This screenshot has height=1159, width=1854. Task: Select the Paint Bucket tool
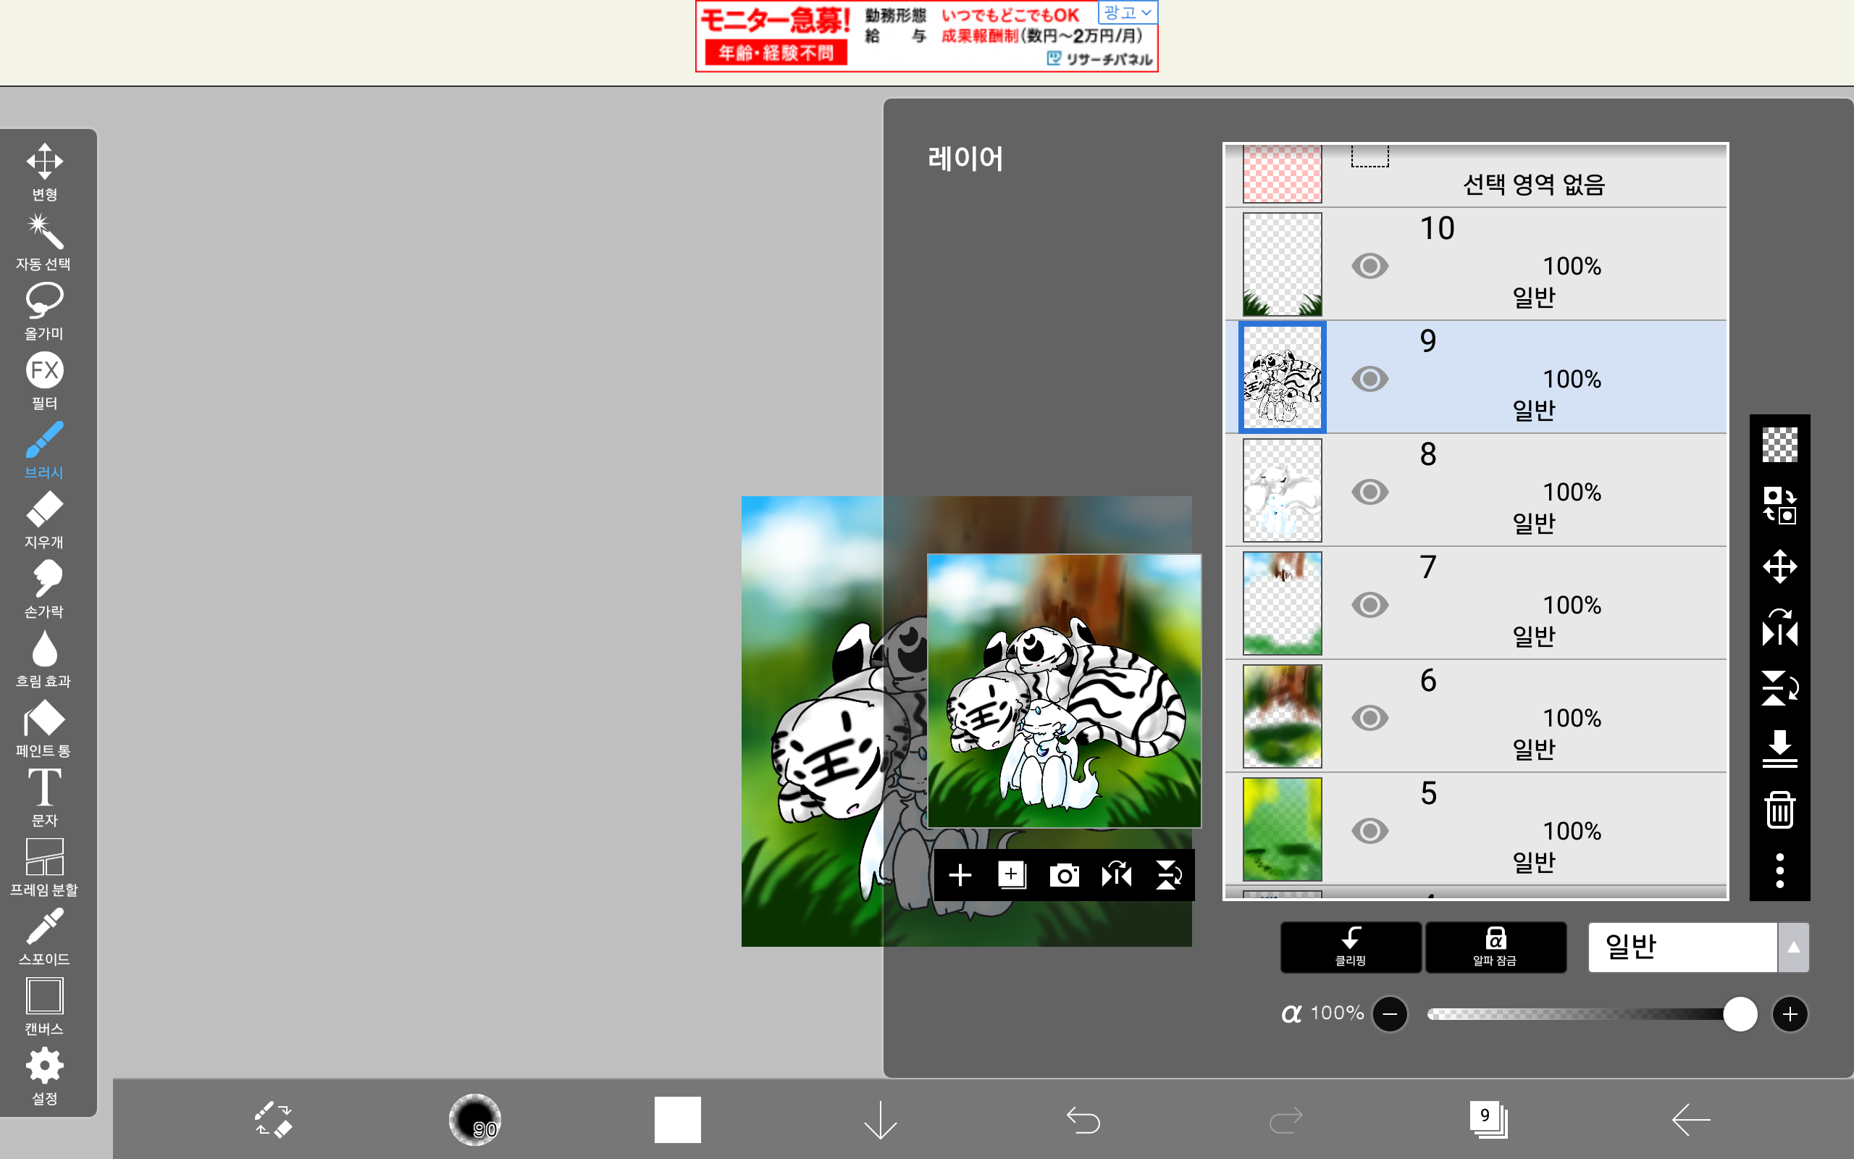pyautogui.click(x=43, y=728)
